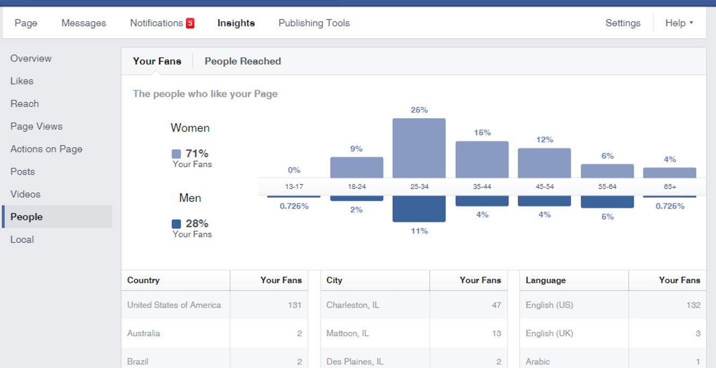Select United States of America country row

173,305
